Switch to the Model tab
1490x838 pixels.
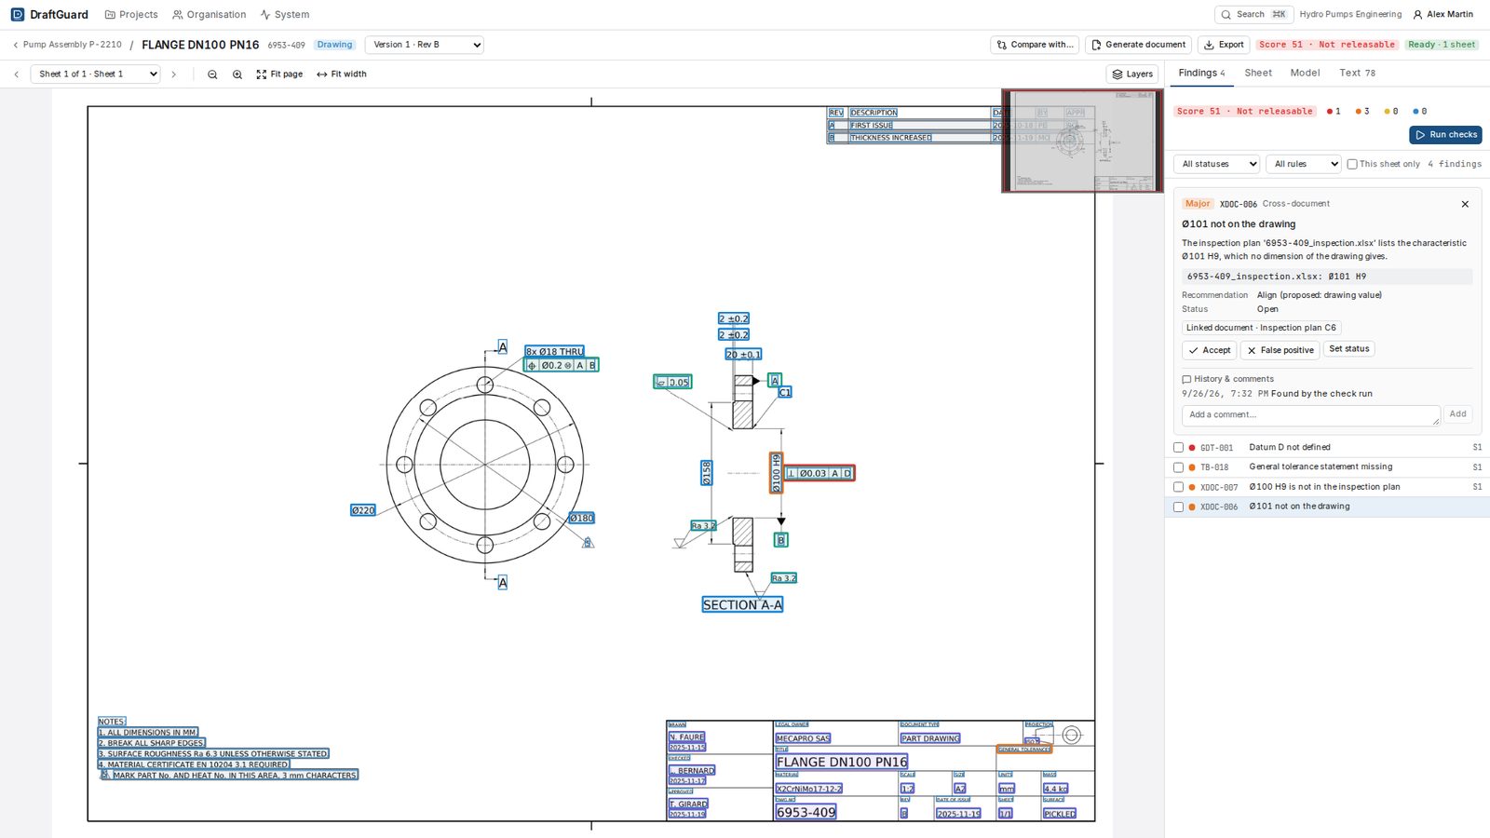click(1305, 73)
